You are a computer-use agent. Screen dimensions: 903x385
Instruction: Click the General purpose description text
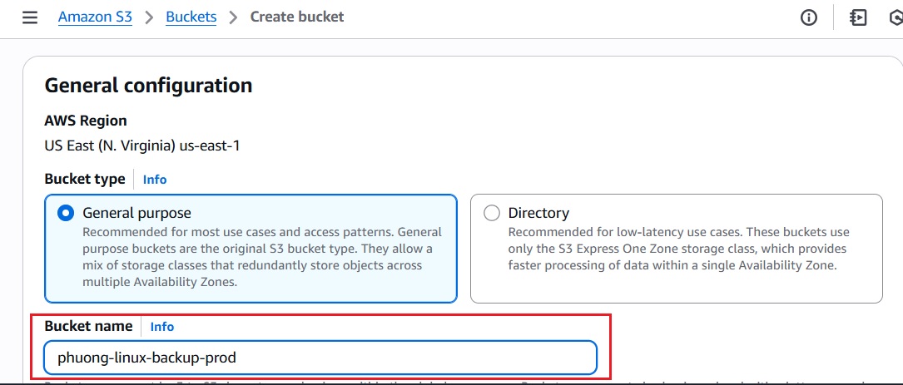(x=262, y=257)
